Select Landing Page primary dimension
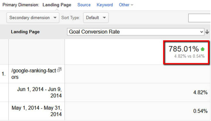 [57, 5]
